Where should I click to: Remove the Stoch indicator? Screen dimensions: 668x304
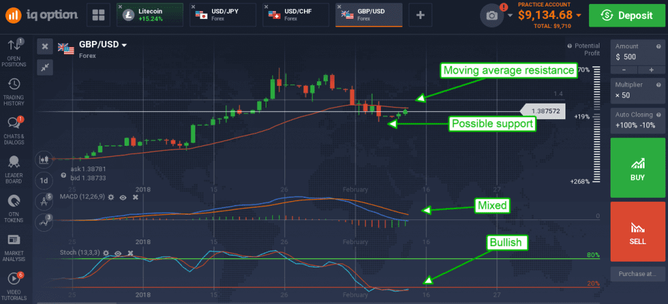[130, 253]
